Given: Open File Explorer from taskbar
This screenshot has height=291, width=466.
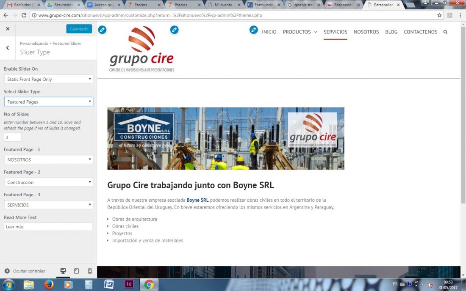Looking at the screenshot, I should click(29, 285).
